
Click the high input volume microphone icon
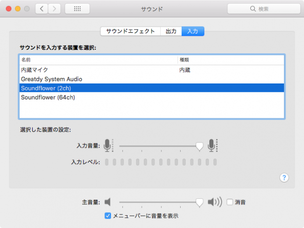pyautogui.click(x=212, y=146)
